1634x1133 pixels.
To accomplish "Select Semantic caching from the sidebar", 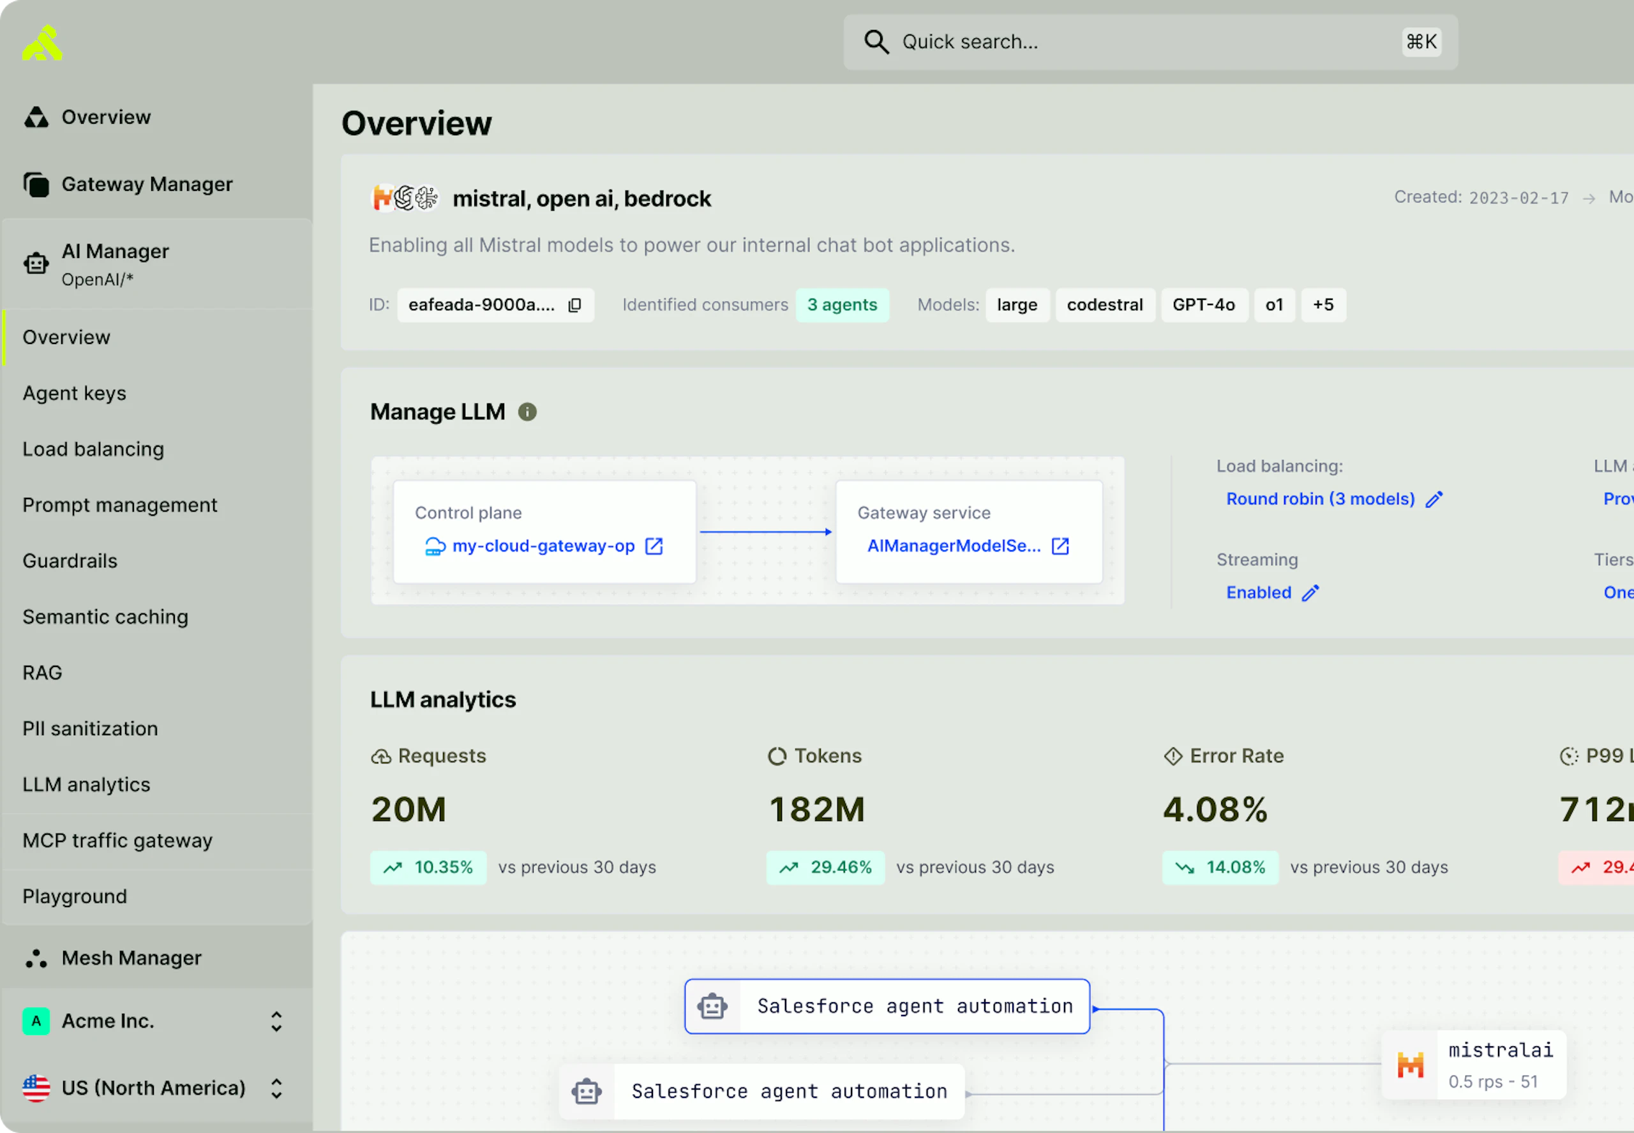I will [105, 617].
